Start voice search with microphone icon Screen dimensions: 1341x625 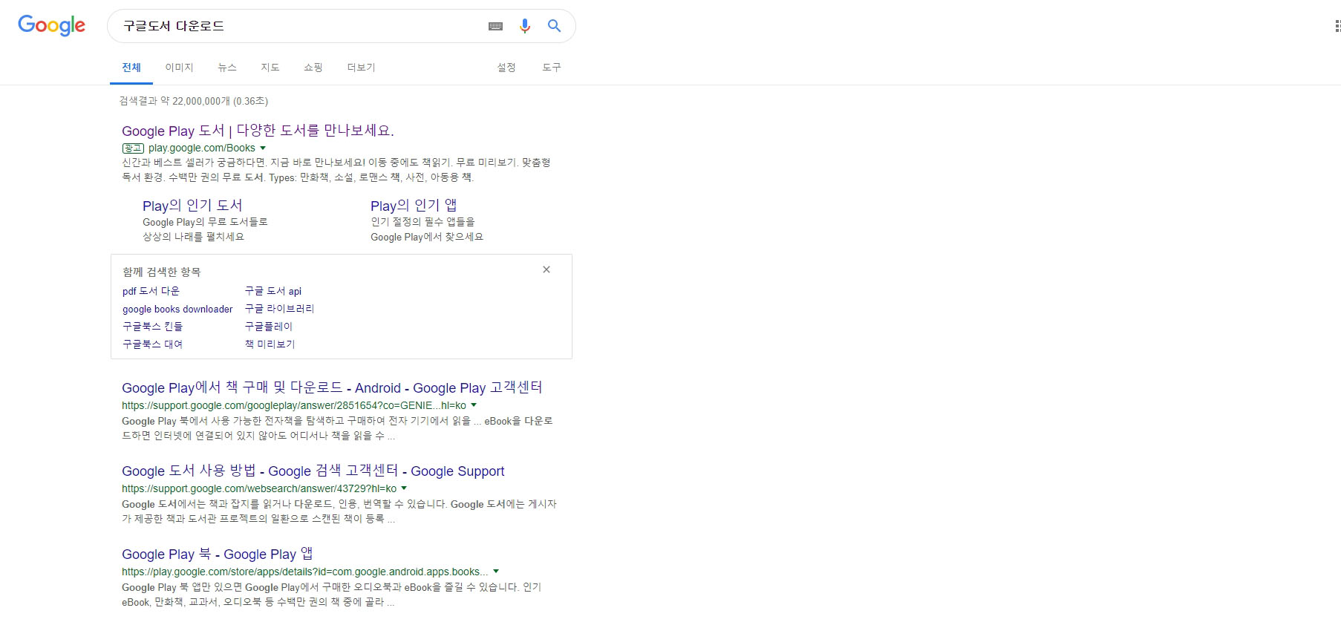click(x=525, y=26)
